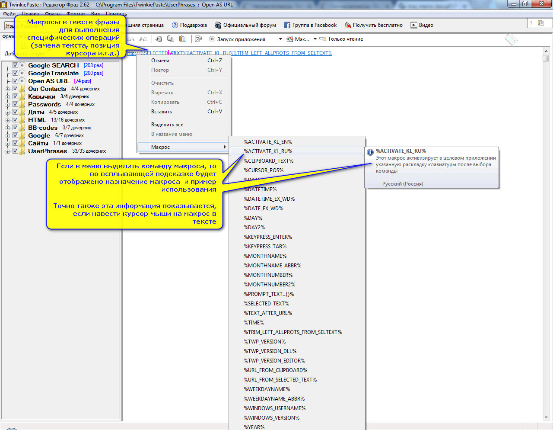Screen dimensions: 553x430
Task: Uncheck the GoogleTranslate checkbox
Action: point(15,73)
